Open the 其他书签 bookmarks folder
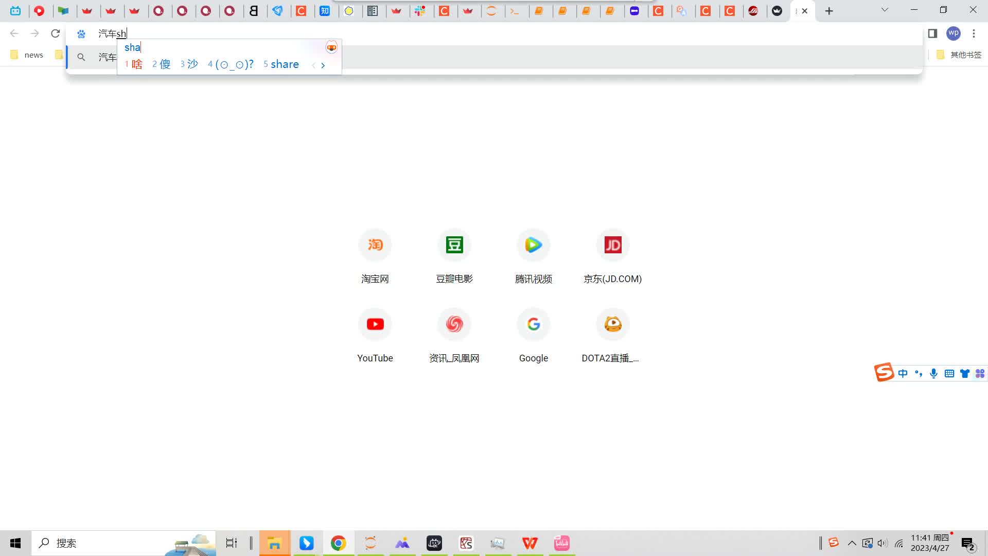 (x=959, y=55)
